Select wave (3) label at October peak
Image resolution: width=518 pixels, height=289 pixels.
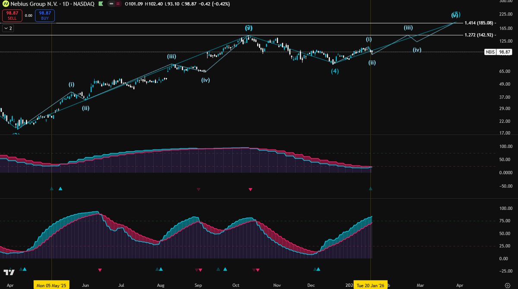248,28
